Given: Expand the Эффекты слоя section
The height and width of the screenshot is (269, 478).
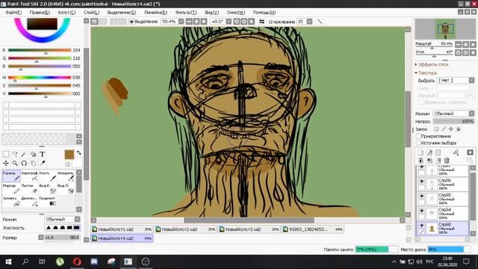Looking at the screenshot, I should 432,64.
